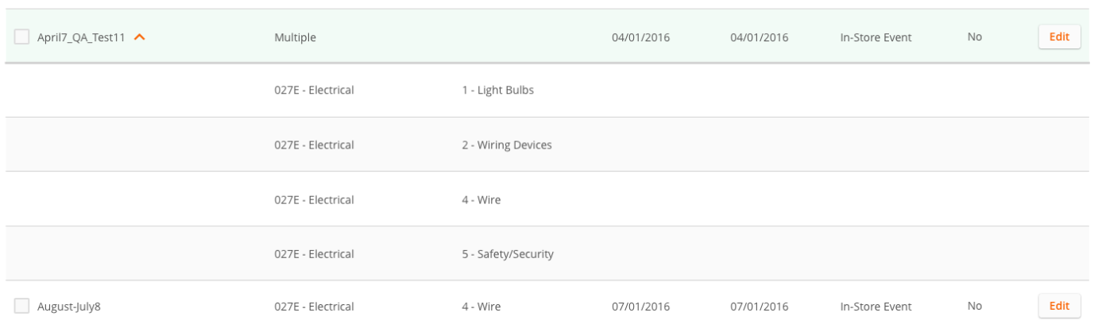Select the '5 - Safety/Security' sub-row

point(508,255)
